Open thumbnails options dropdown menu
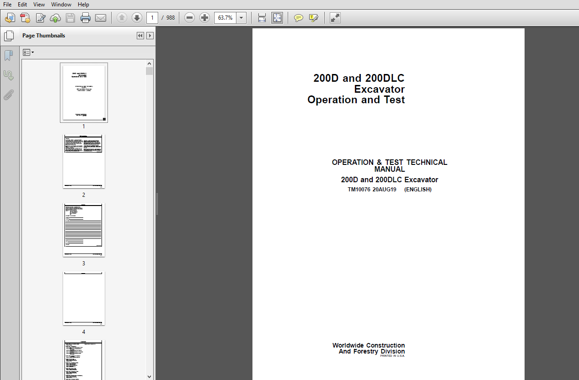 (28, 53)
